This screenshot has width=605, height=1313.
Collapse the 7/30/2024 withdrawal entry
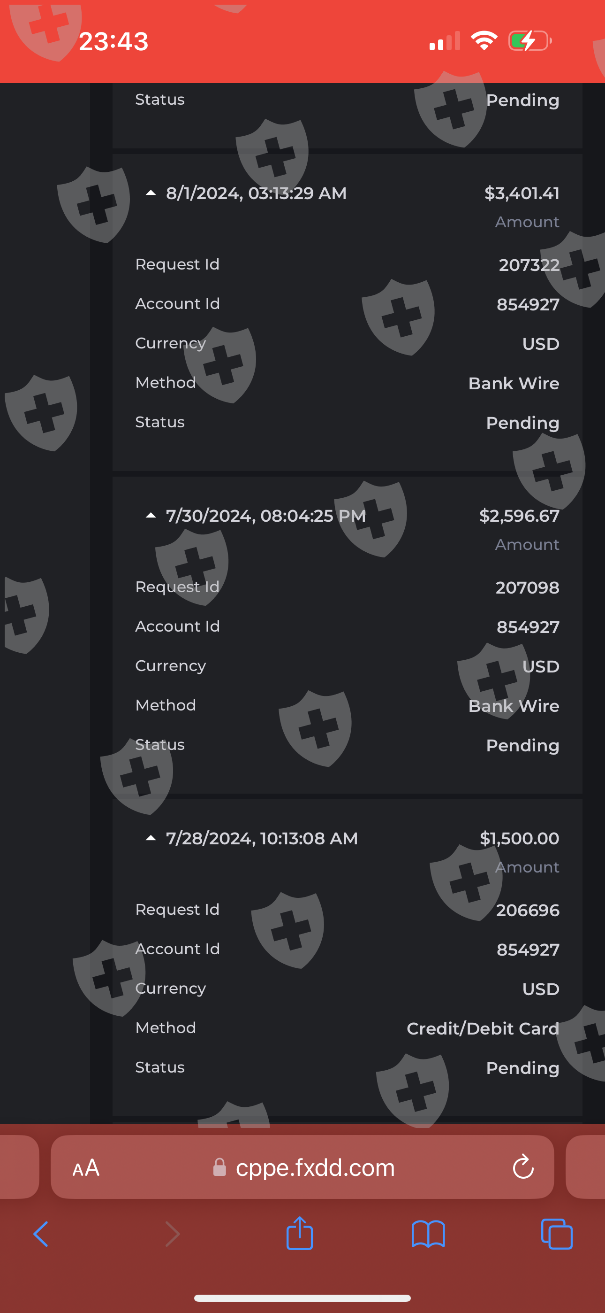151,516
